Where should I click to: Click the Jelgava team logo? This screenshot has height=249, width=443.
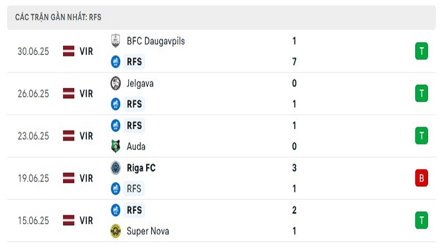click(x=116, y=84)
